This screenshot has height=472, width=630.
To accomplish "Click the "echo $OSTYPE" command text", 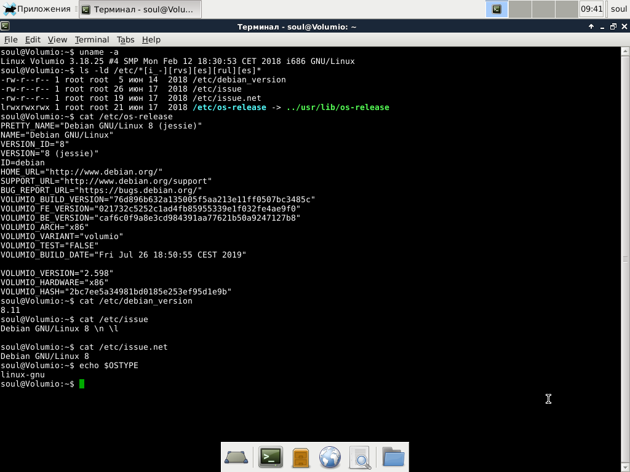I will (108, 366).
